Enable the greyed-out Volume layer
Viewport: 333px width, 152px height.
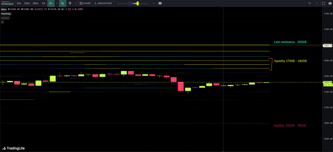(x=5, y=18)
